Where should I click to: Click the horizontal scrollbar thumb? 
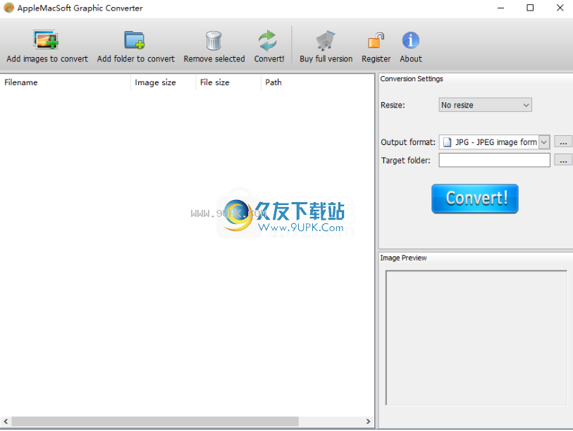coord(155,421)
